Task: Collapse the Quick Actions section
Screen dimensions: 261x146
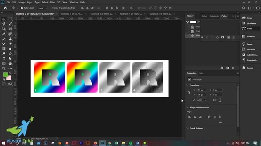Action: pyautogui.click(x=188, y=128)
